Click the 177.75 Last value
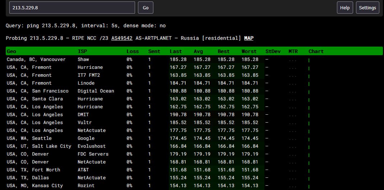384x190 pixels. (x=178, y=130)
